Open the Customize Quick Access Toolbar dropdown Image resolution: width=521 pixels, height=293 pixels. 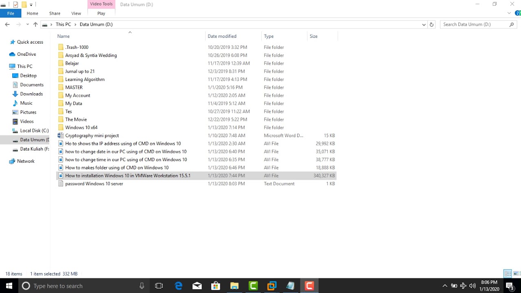coord(31,5)
